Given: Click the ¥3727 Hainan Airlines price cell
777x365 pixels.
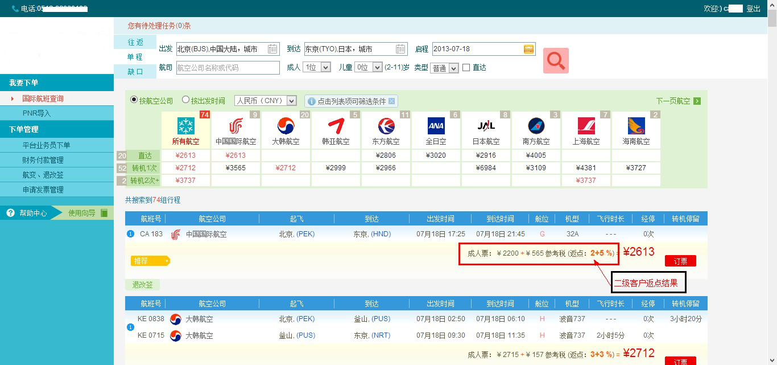Looking at the screenshot, I should coord(637,168).
